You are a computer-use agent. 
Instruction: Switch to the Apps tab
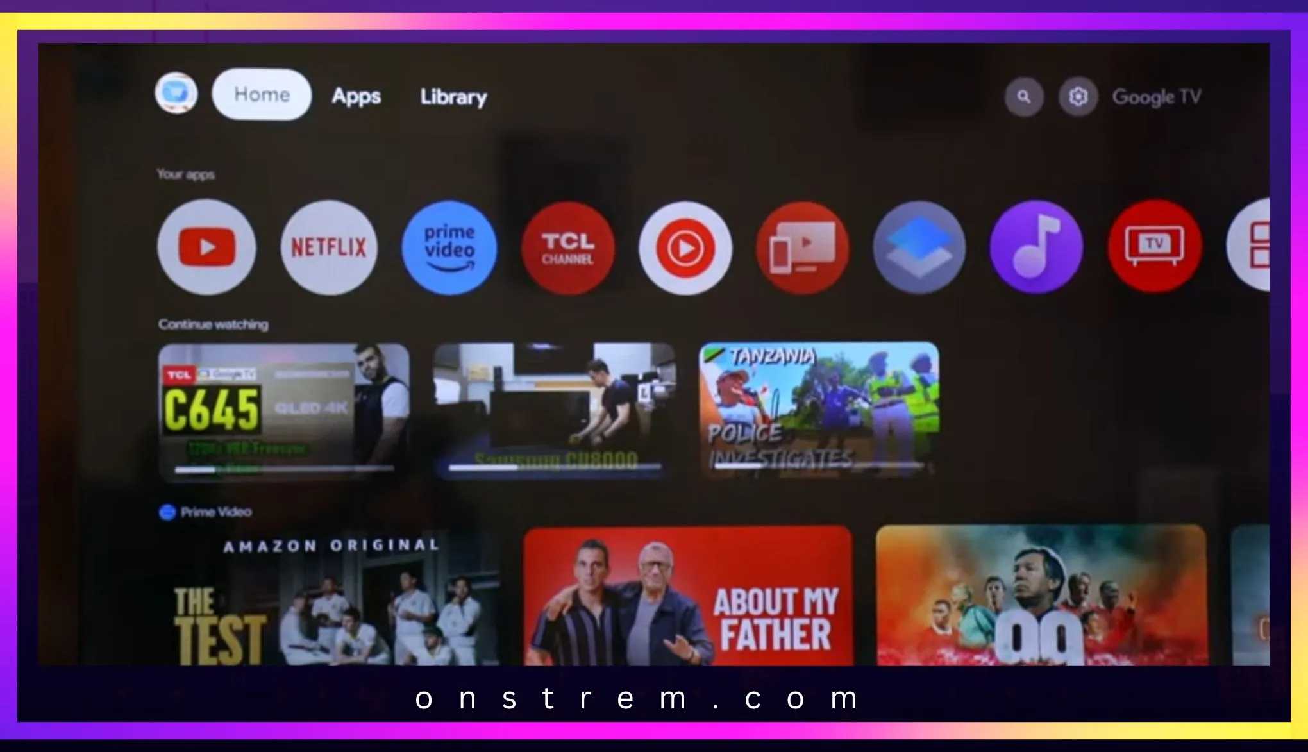point(356,96)
